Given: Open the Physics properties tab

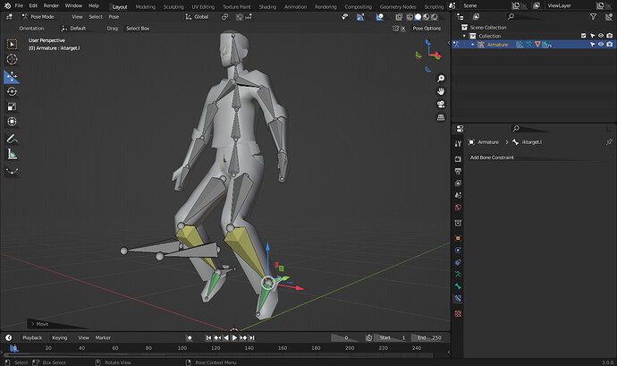Looking at the screenshot, I should pyautogui.click(x=458, y=251).
